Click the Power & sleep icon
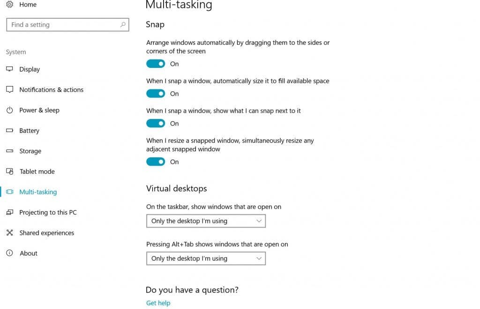This screenshot has width=480, height=309. click(x=10, y=110)
